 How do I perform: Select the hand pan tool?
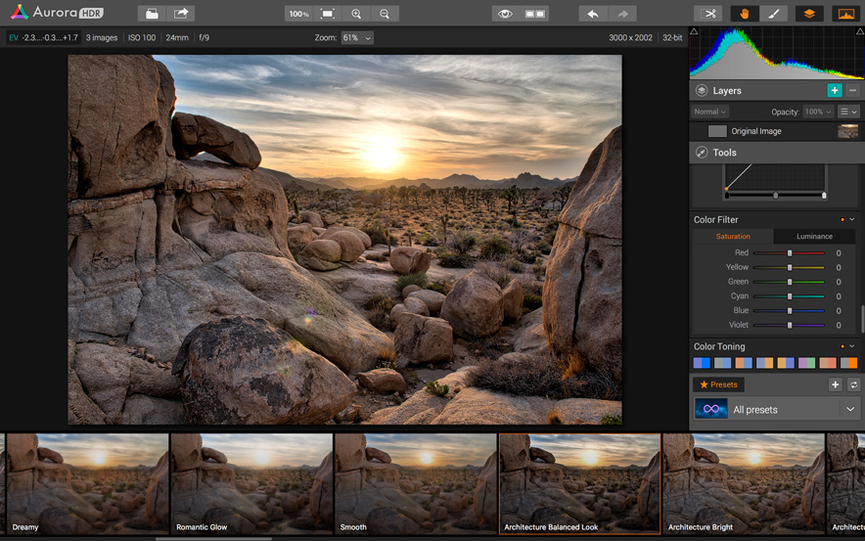point(745,14)
